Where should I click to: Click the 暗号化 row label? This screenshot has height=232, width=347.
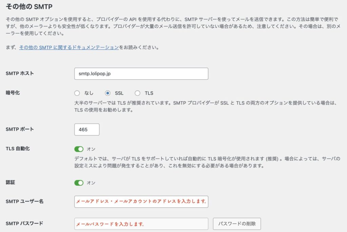tap(13, 93)
